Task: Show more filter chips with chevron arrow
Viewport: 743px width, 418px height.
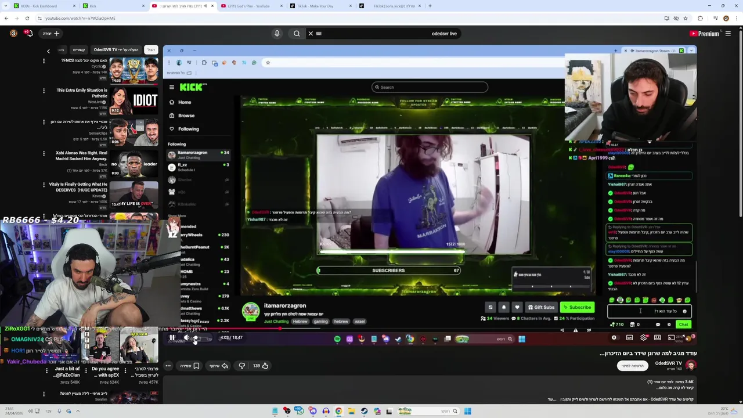Action: click(48, 51)
